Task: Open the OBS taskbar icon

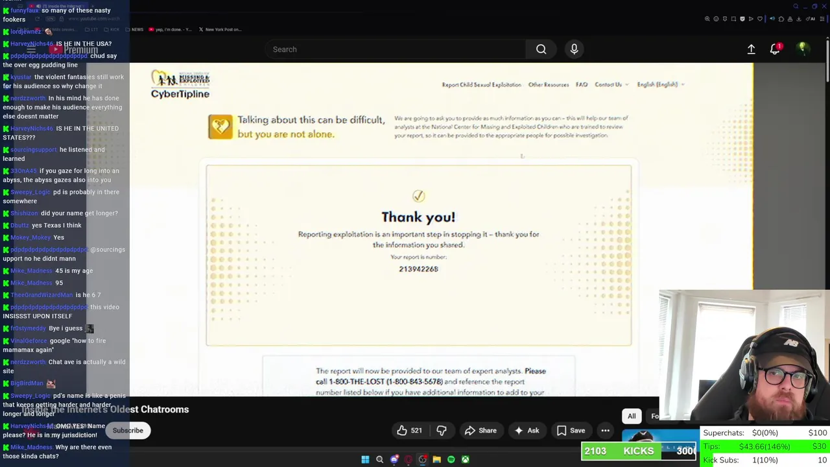Action: pos(423,459)
